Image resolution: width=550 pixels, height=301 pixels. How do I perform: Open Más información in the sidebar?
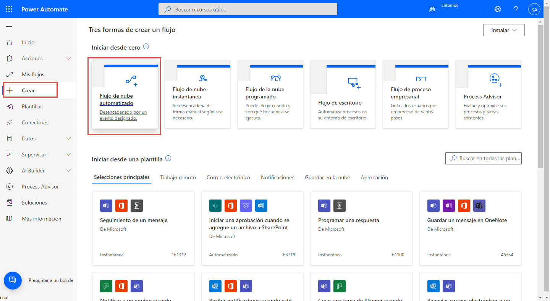38,219
